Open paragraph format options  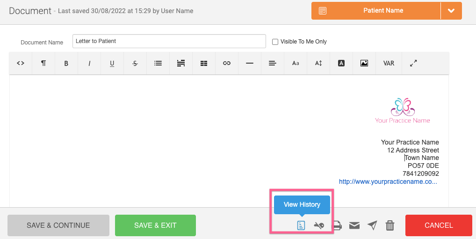click(x=43, y=63)
